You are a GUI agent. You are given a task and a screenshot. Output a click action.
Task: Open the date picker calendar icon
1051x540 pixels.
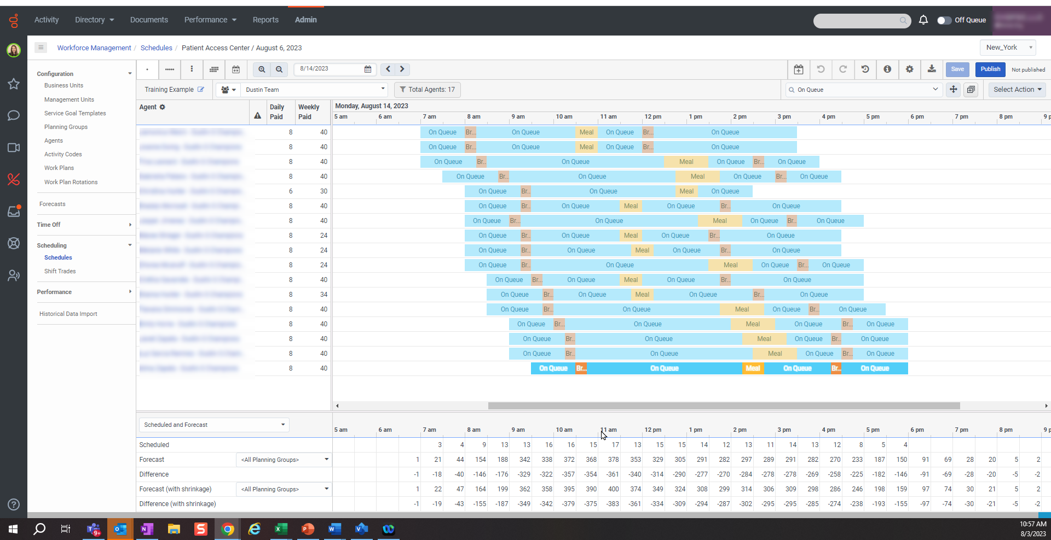368,69
